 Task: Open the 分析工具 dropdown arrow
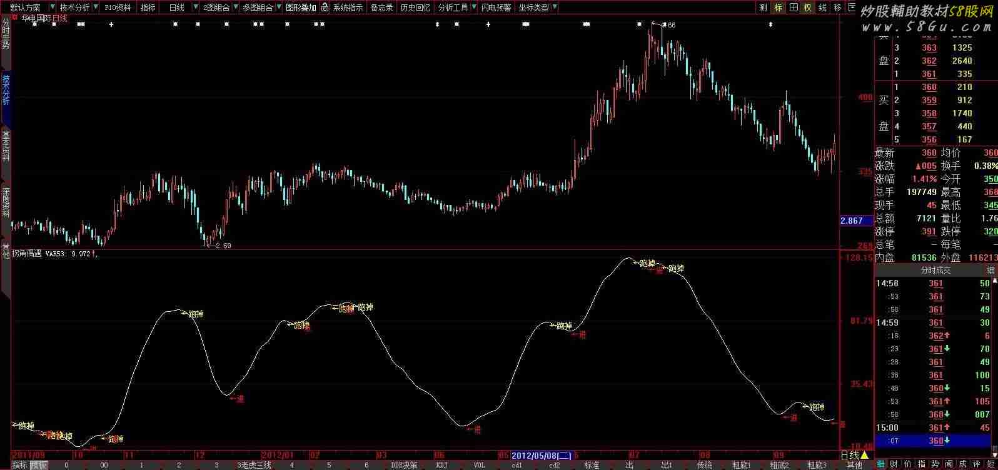(x=473, y=7)
